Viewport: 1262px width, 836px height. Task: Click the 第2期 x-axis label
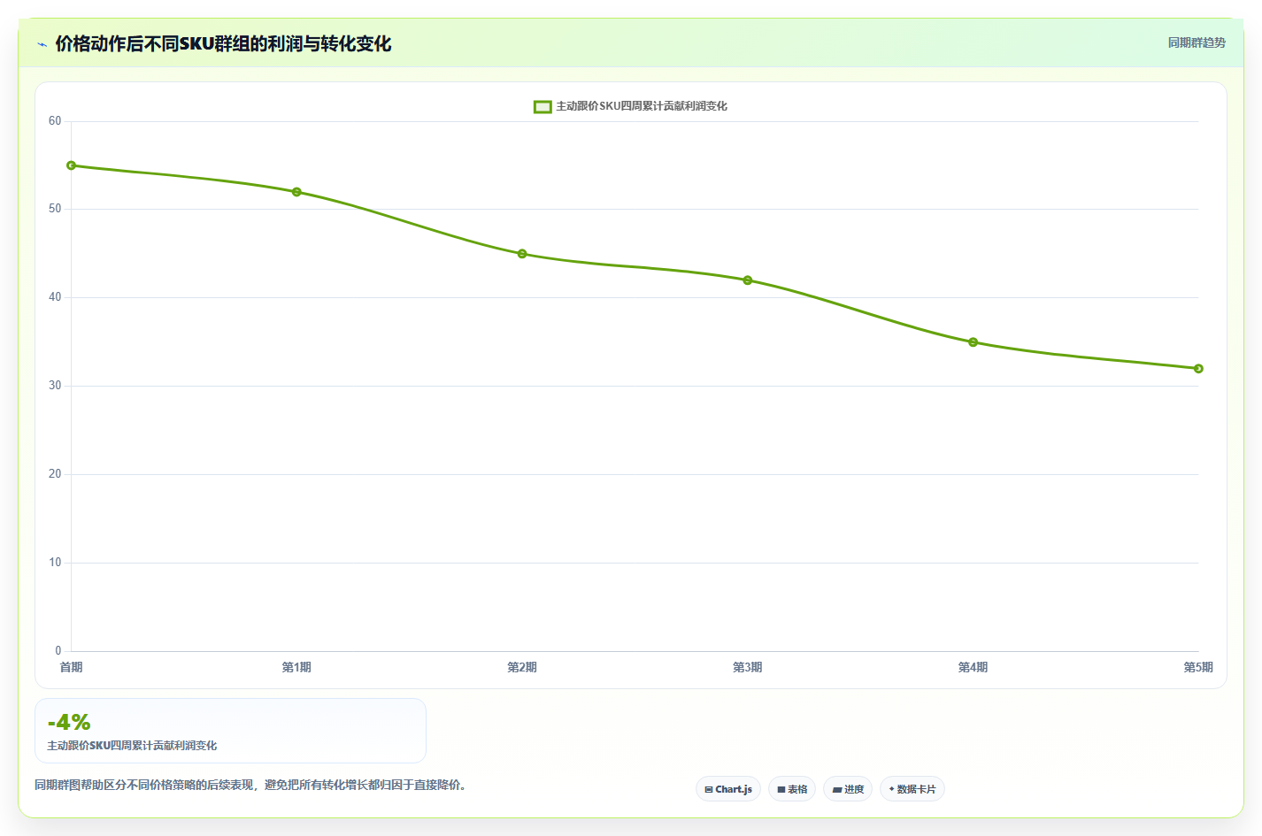point(522,667)
